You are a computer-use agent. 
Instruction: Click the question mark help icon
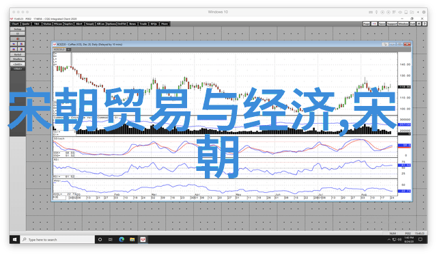coord(424,24)
